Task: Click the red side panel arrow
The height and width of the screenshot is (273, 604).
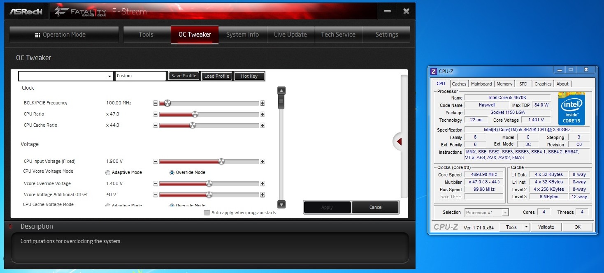Action: [x=399, y=141]
